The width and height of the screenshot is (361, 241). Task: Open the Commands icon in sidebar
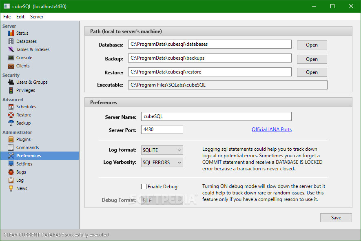[11, 147]
